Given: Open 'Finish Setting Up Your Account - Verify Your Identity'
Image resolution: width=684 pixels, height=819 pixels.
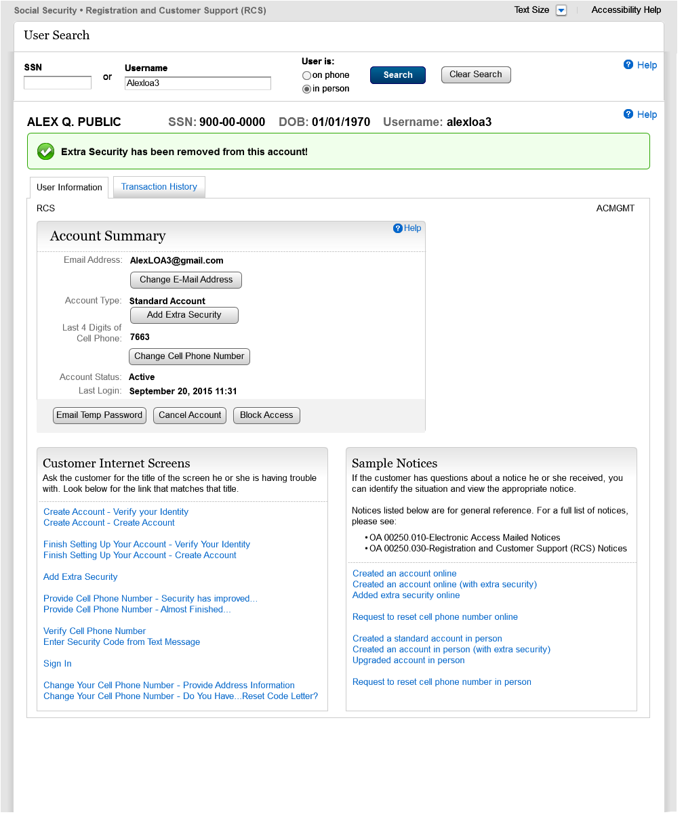Looking at the screenshot, I should pos(146,545).
